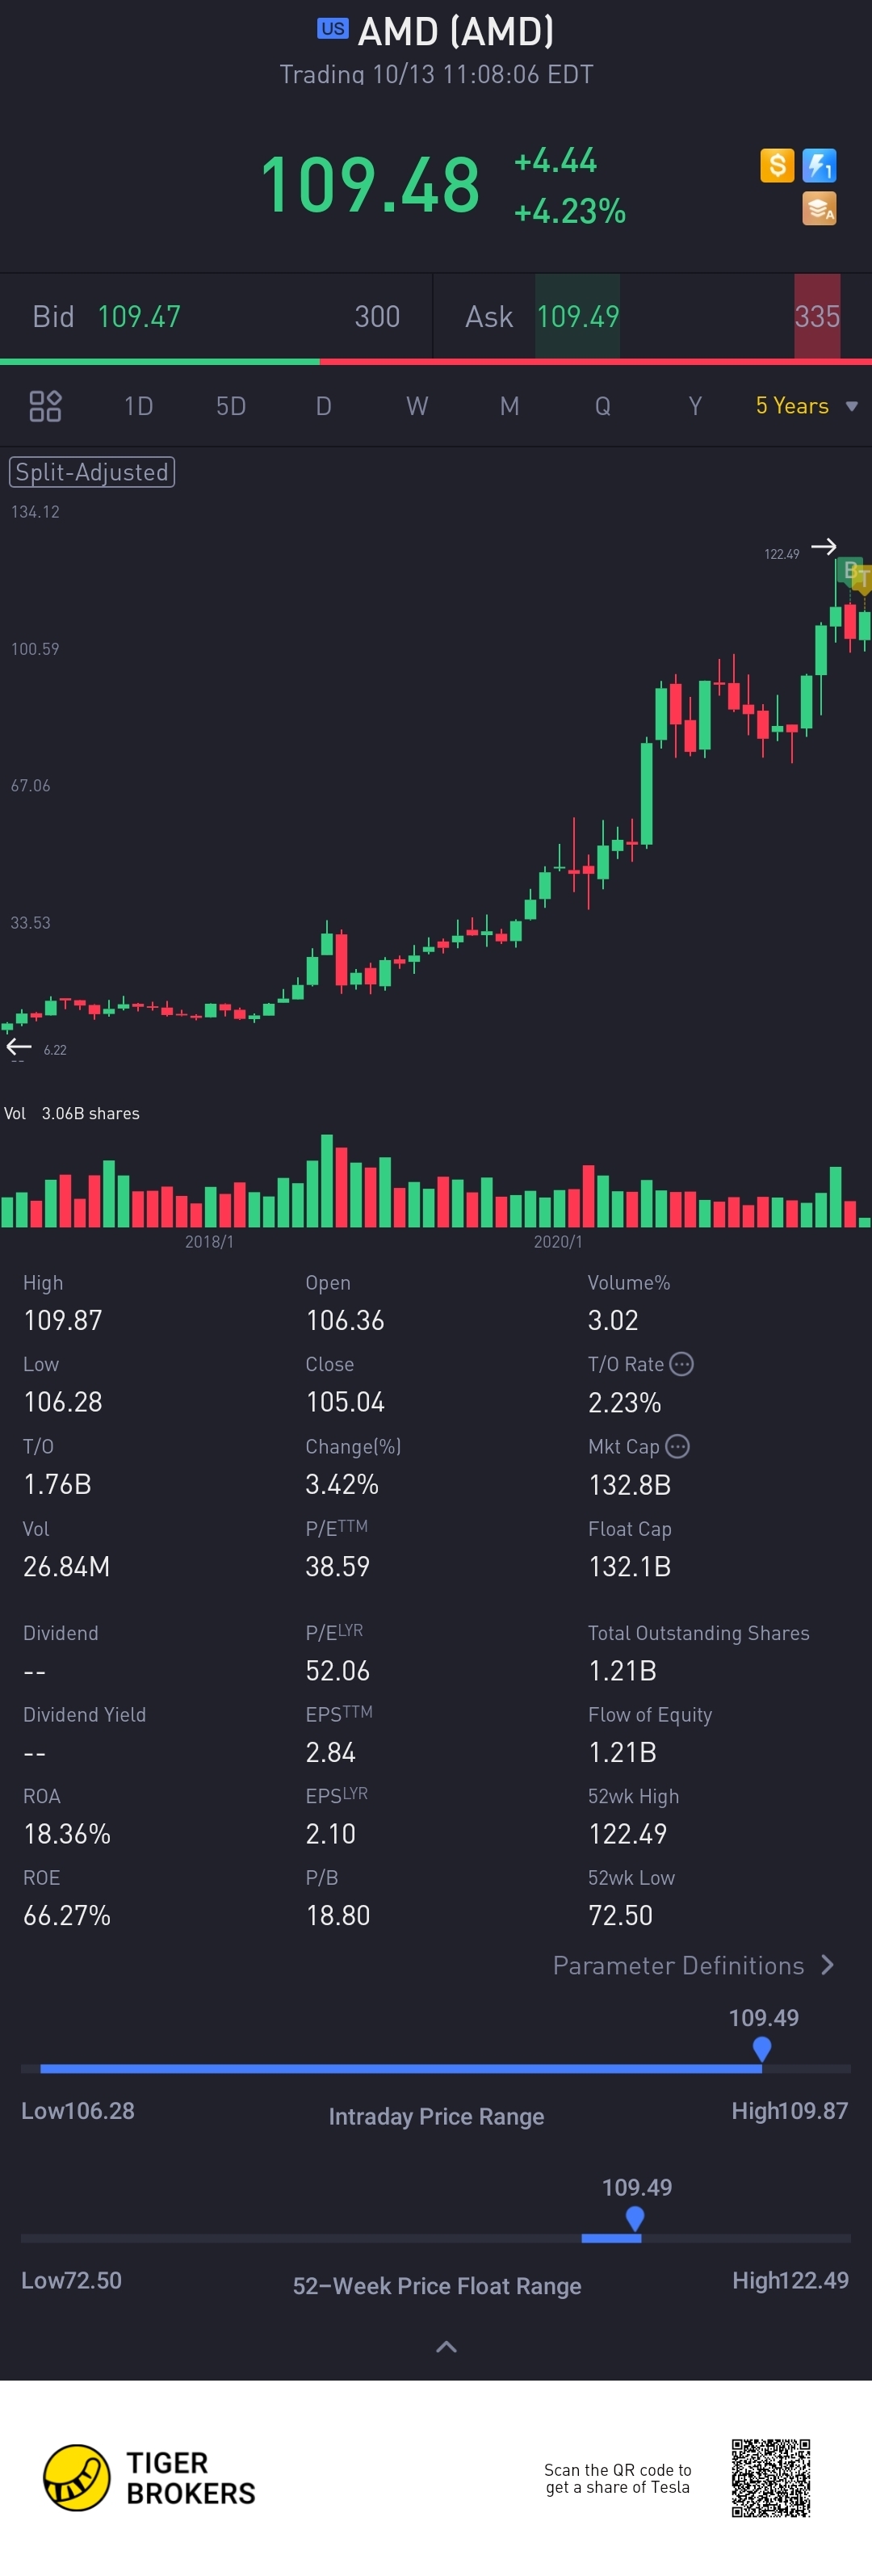Tap the Intraday Price Range slider marker
The height and width of the screenshot is (2576, 872).
tap(762, 2049)
